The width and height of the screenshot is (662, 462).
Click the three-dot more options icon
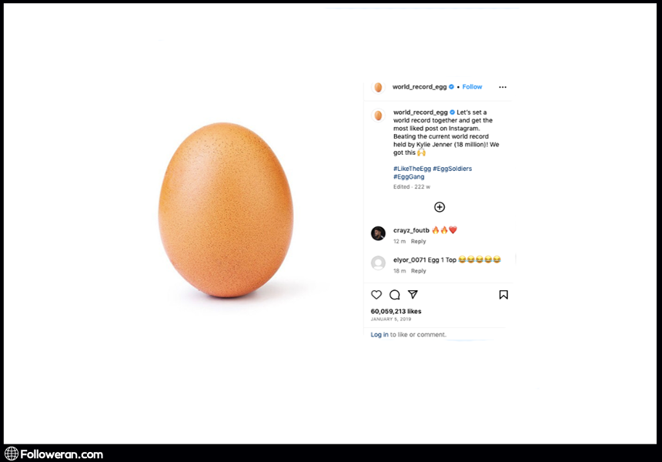[503, 87]
